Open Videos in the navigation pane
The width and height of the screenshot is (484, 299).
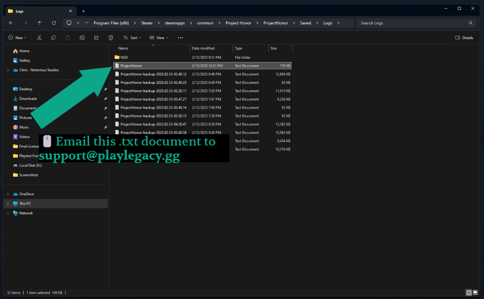[x=21, y=137]
